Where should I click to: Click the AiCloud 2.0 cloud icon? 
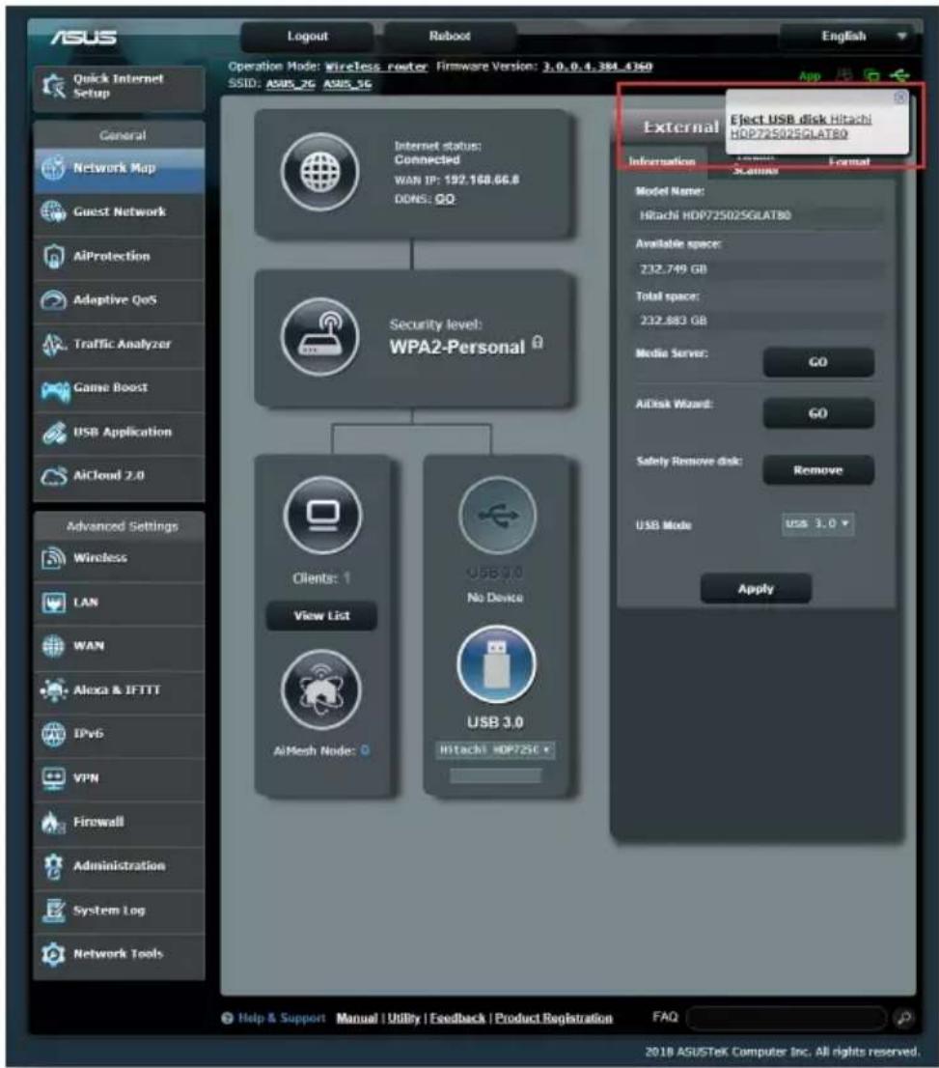coord(53,476)
